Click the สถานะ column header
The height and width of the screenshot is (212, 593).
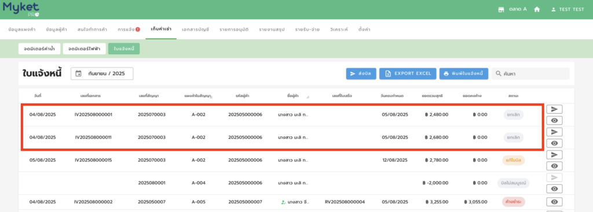coord(513,96)
